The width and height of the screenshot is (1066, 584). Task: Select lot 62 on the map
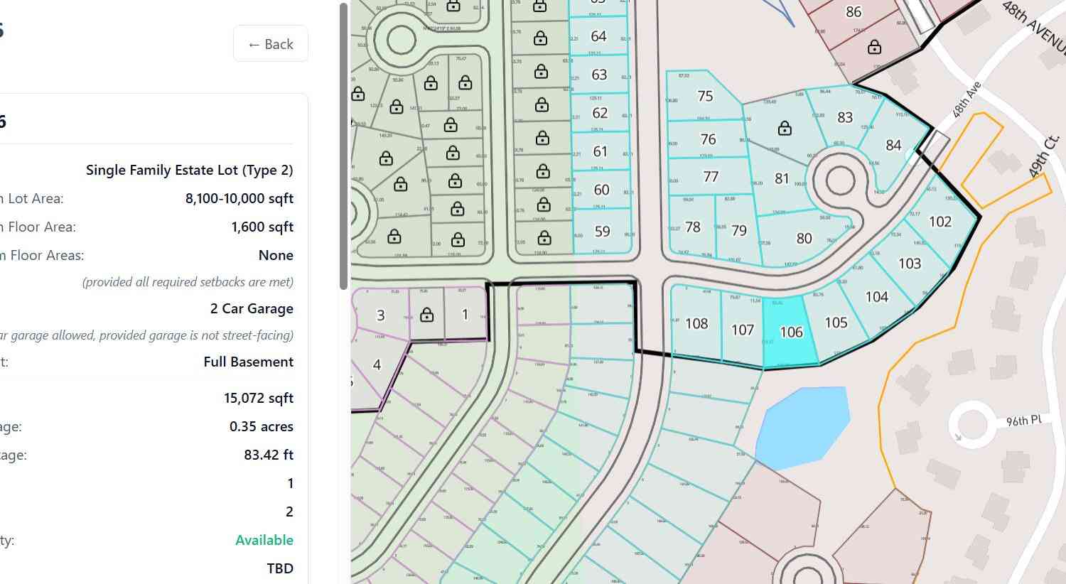600,113
